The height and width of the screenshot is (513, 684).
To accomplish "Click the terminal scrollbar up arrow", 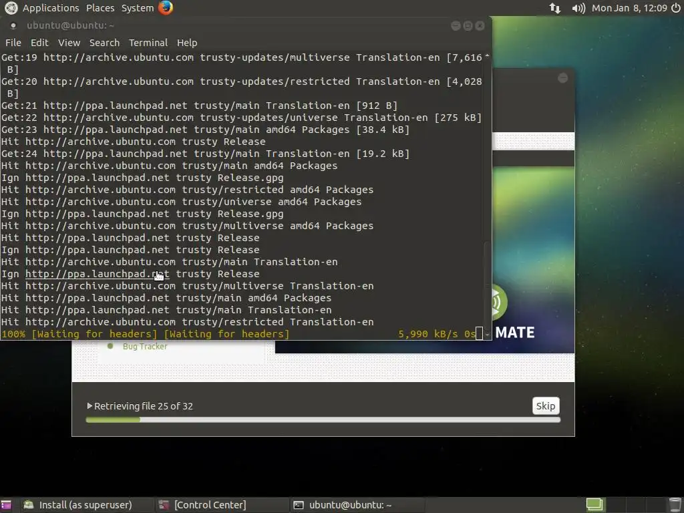I will [x=487, y=56].
